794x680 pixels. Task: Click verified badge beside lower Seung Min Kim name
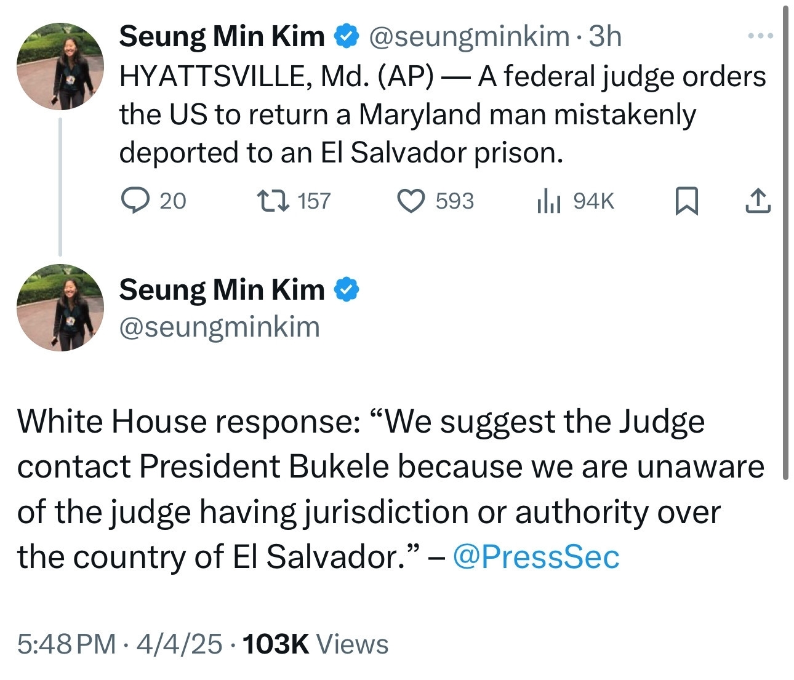347,290
